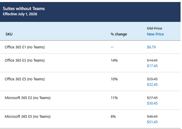
Task: Click the 'Effective July 1, 2026' subtitle
Action: pyautogui.click(x=20, y=14)
